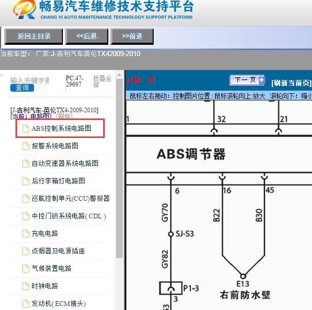This screenshot has height=310, width=312.
Task: Click the ABS调节器 label in the diagram
Action: pyautogui.click(x=191, y=154)
